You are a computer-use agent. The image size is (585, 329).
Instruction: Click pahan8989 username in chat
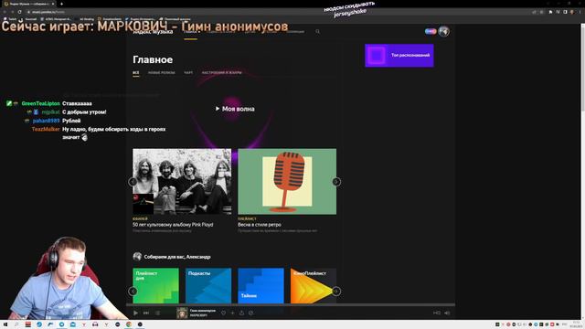(47, 121)
